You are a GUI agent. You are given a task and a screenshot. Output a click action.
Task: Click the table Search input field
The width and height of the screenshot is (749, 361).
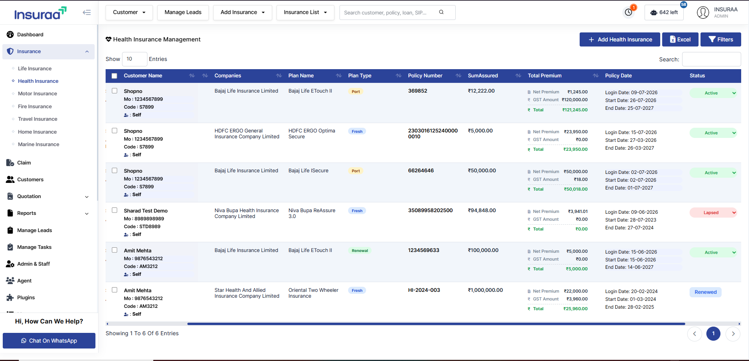point(711,59)
